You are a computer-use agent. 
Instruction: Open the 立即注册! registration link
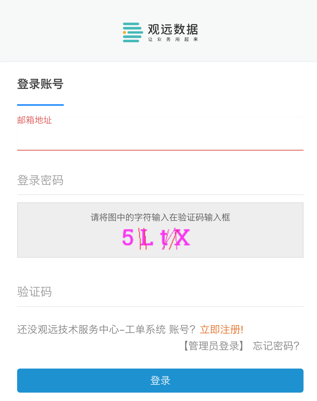pyautogui.click(x=222, y=330)
